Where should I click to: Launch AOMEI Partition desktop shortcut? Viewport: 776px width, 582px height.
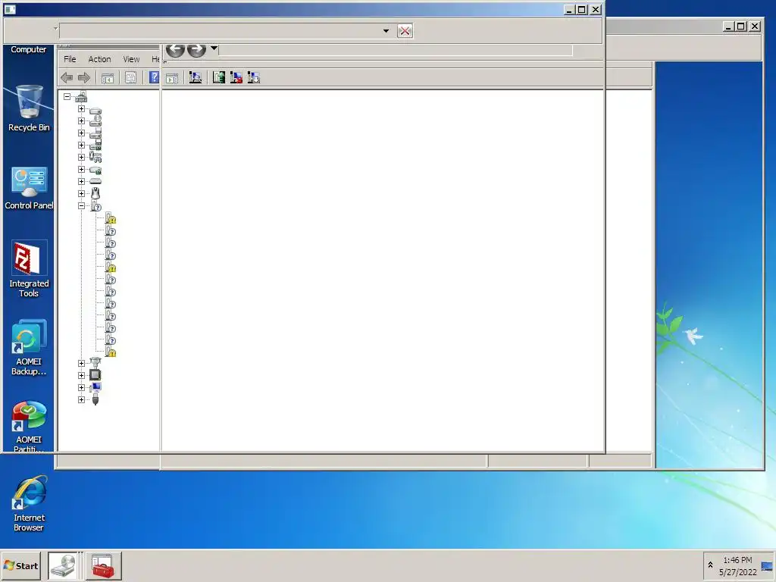coord(29,427)
